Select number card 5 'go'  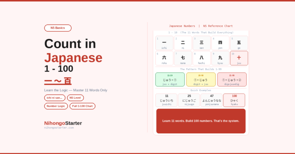click(x=239, y=43)
